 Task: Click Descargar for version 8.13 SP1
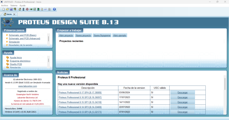[x=182, y=112]
